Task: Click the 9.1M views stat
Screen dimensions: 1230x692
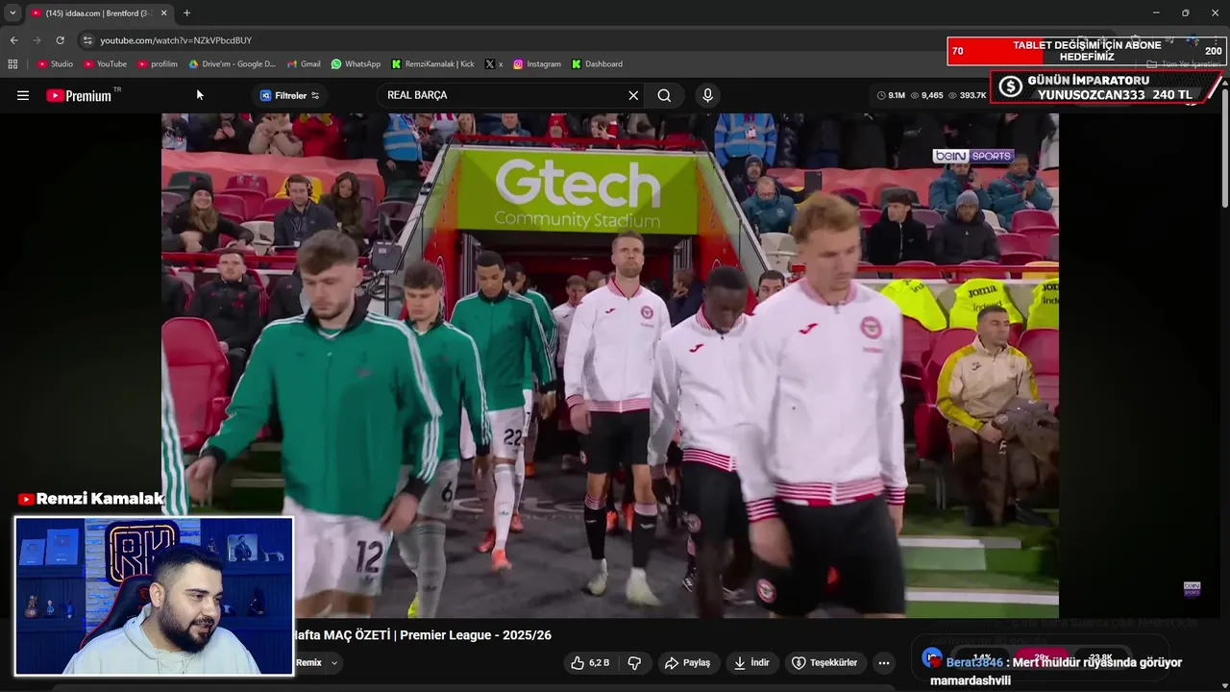Action: click(890, 95)
